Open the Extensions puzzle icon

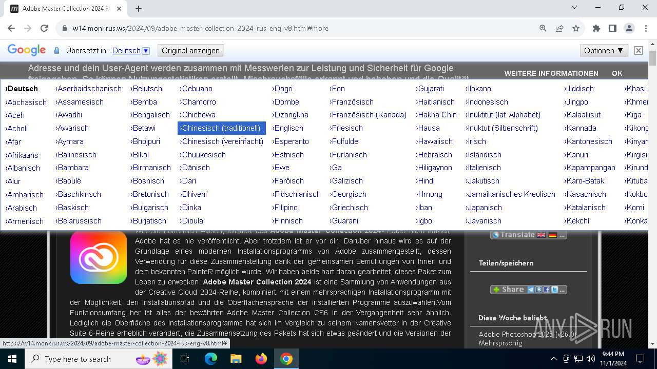[x=596, y=28]
